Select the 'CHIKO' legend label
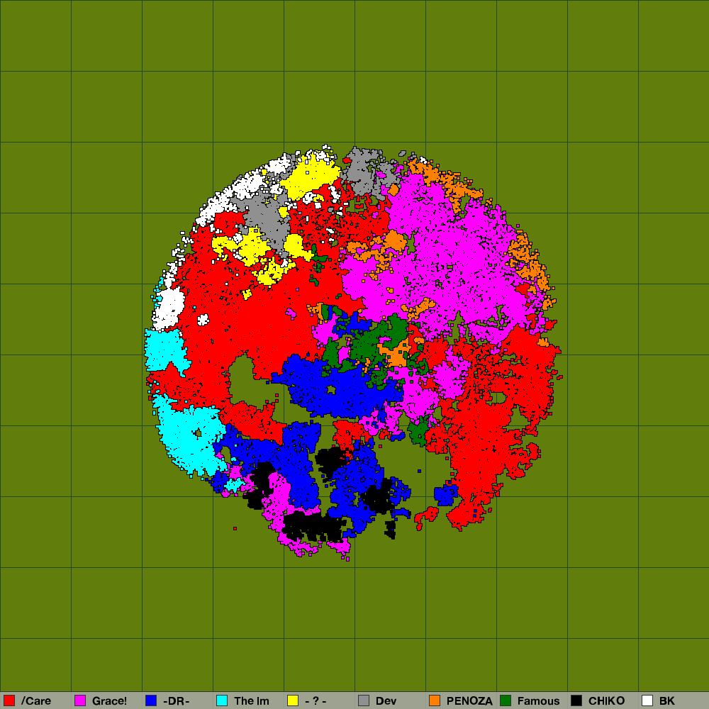Screen dimensions: 709x709 click(x=606, y=701)
